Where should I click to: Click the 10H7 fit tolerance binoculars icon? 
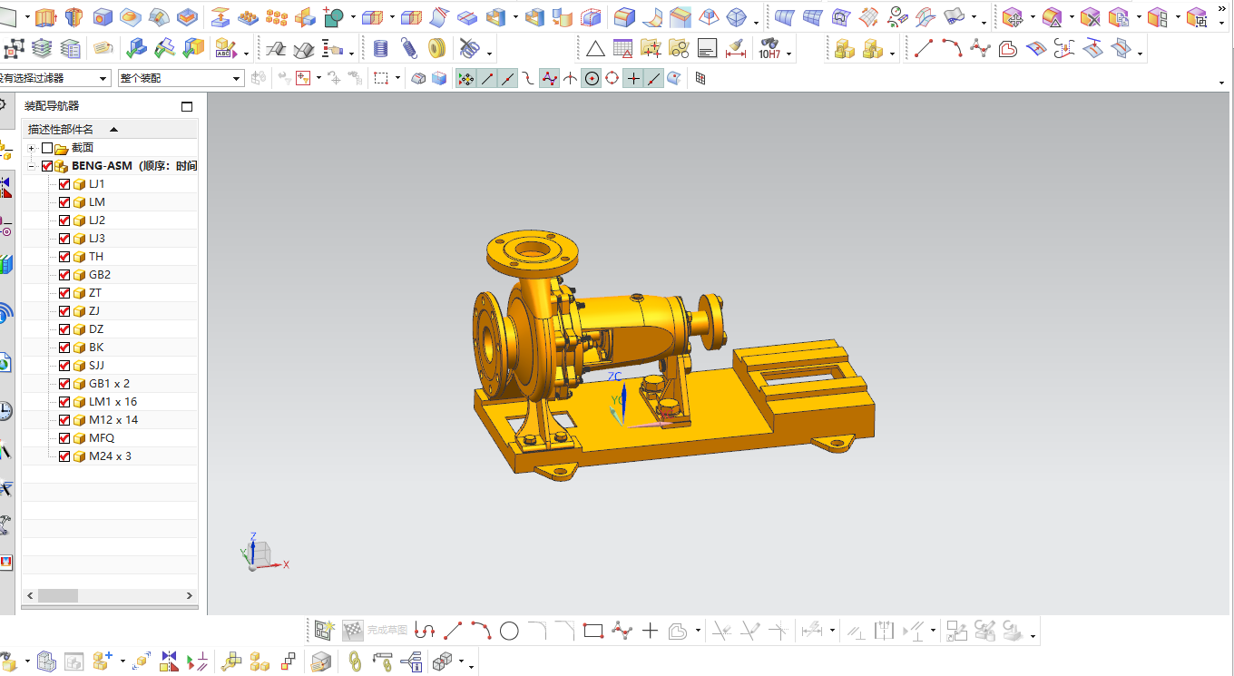pos(769,49)
